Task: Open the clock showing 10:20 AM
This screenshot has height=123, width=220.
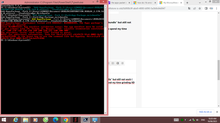Action: click(x=212, y=120)
